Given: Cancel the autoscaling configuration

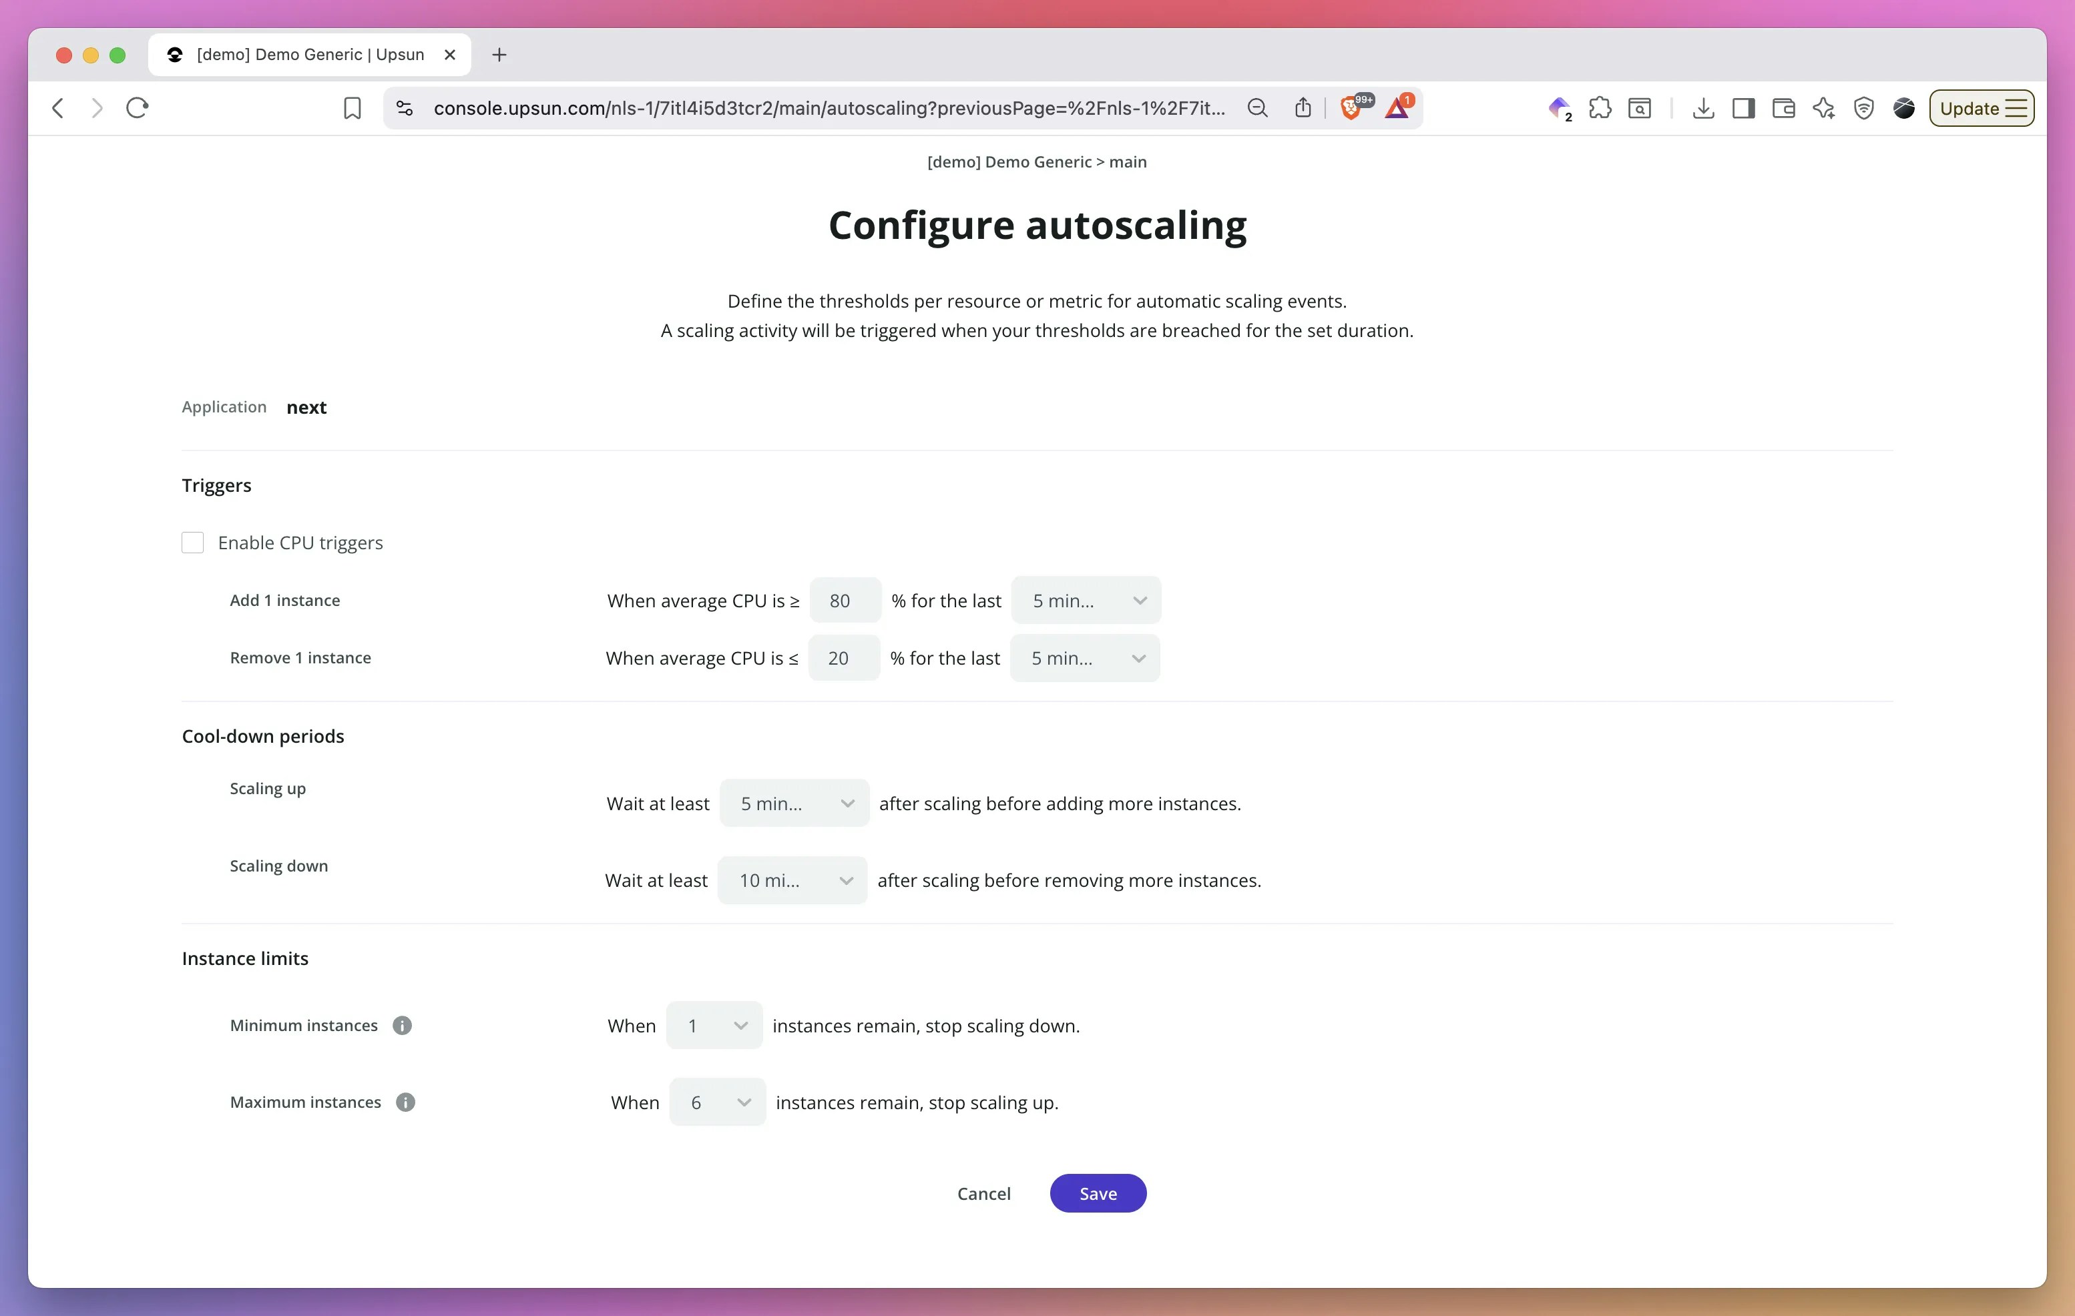Looking at the screenshot, I should click(983, 1194).
